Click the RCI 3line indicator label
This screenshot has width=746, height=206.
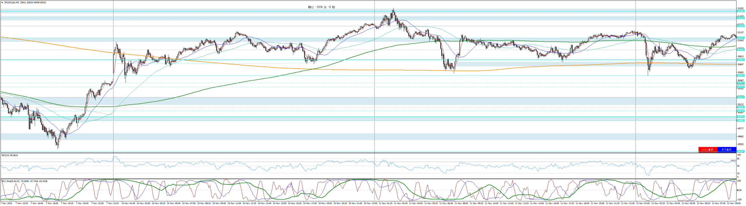pyautogui.click(x=24, y=181)
